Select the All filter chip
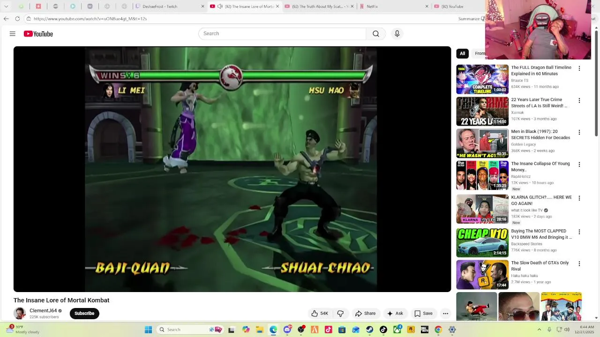 coord(462,53)
